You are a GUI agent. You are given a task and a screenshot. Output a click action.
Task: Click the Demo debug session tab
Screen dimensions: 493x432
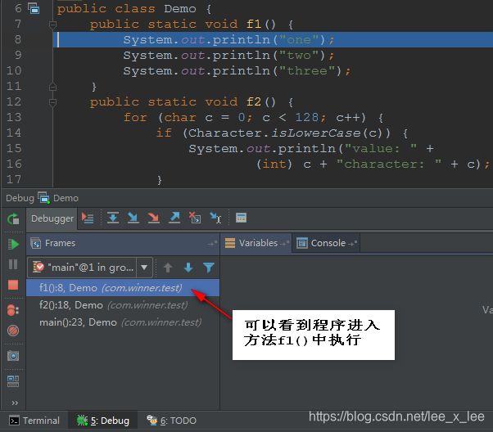[58, 198]
